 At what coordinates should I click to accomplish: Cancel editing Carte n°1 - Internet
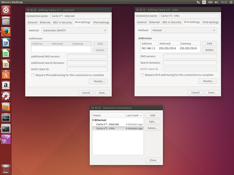coord(86,93)
